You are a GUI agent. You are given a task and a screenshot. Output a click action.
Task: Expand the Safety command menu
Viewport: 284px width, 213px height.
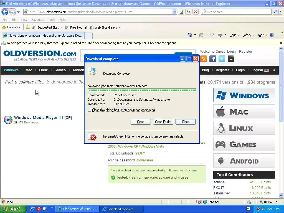click(248, 35)
